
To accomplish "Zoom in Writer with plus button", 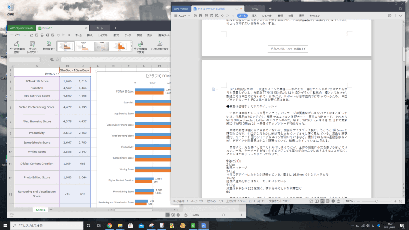I will point(395,201).
